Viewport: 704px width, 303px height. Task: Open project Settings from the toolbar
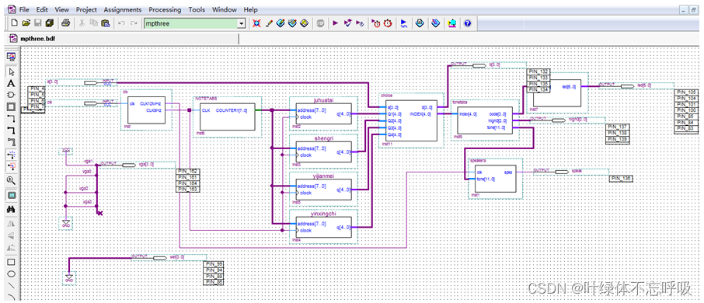tap(256, 23)
